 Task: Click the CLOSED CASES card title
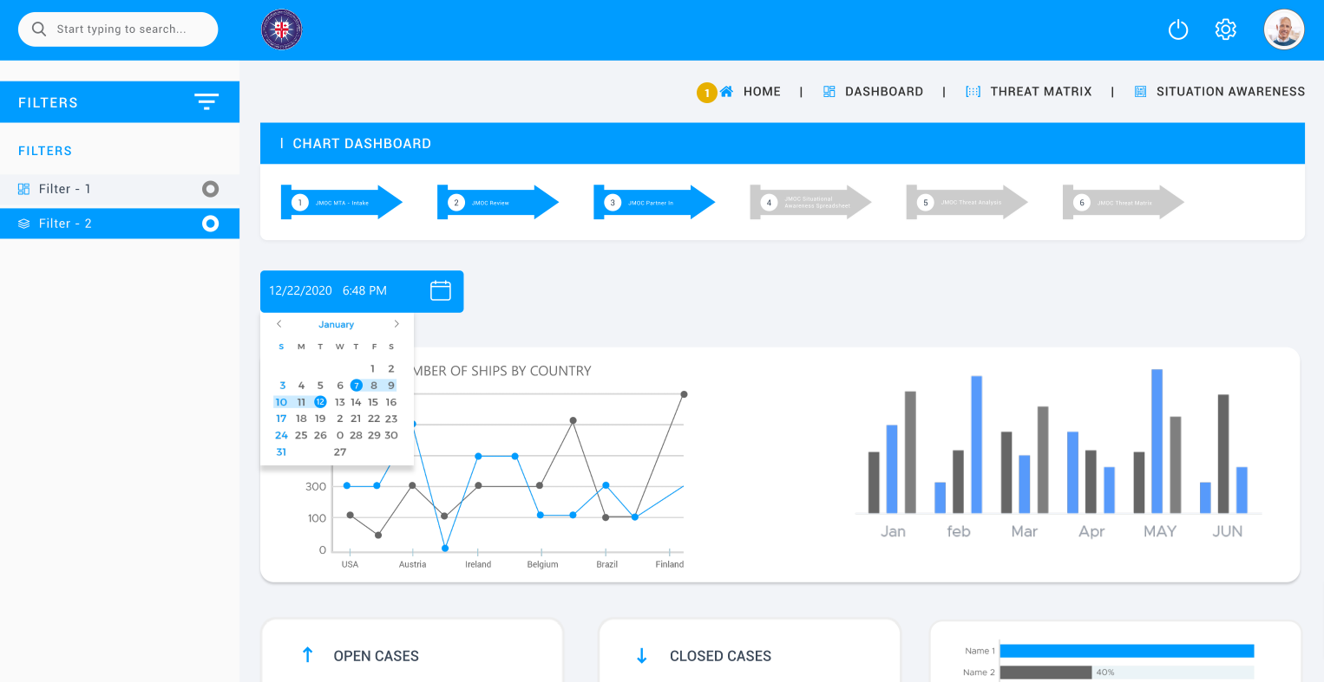pyautogui.click(x=720, y=656)
